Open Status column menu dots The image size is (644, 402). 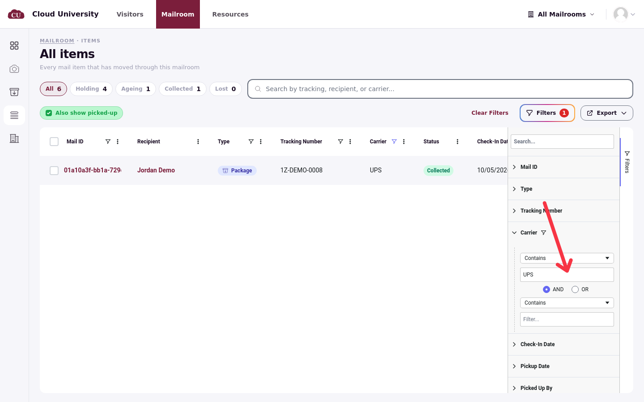(458, 142)
